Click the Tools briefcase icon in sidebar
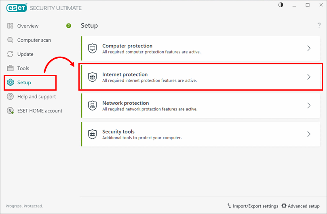The height and width of the screenshot is (214, 327). pos(11,68)
